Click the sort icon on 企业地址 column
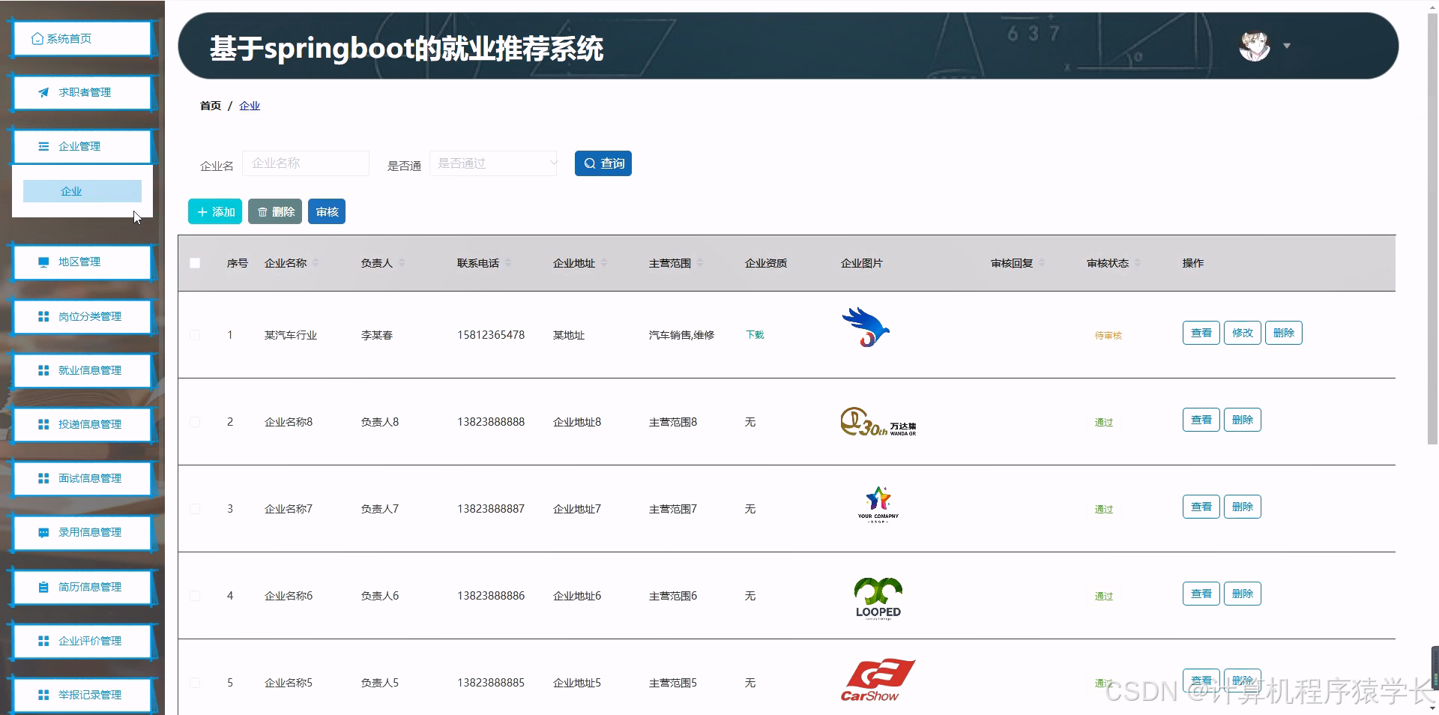The width and height of the screenshot is (1439, 715). click(x=604, y=263)
